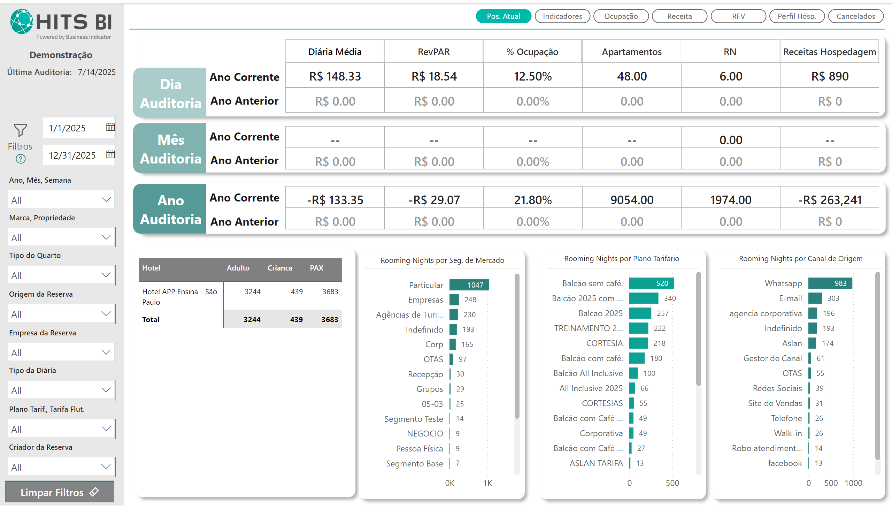Expand the Criador da Reserva dropdown

[106, 467]
